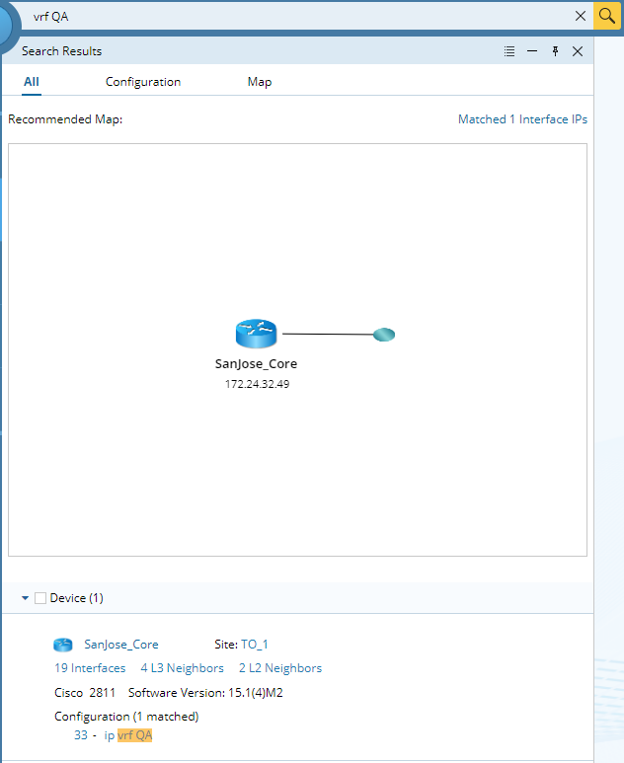Image resolution: width=624 pixels, height=763 pixels.
Task: Pin the Search Results panel
Action: pyautogui.click(x=555, y=51)
